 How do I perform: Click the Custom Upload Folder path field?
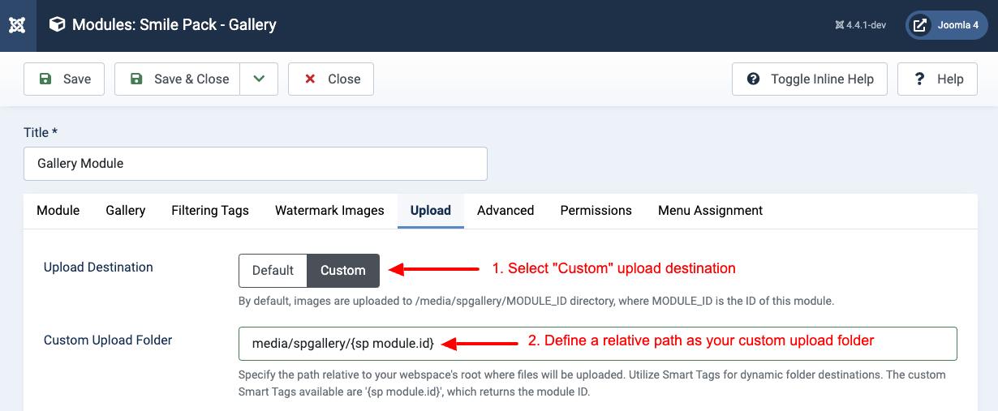click(598, 343)
